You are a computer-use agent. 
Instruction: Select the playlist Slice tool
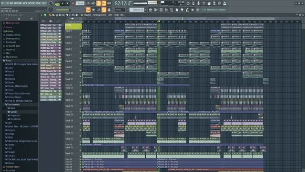(67, 15)
